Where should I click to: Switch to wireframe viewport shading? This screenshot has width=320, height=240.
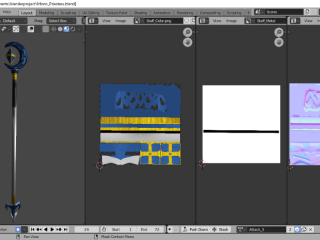coord(54,29)
